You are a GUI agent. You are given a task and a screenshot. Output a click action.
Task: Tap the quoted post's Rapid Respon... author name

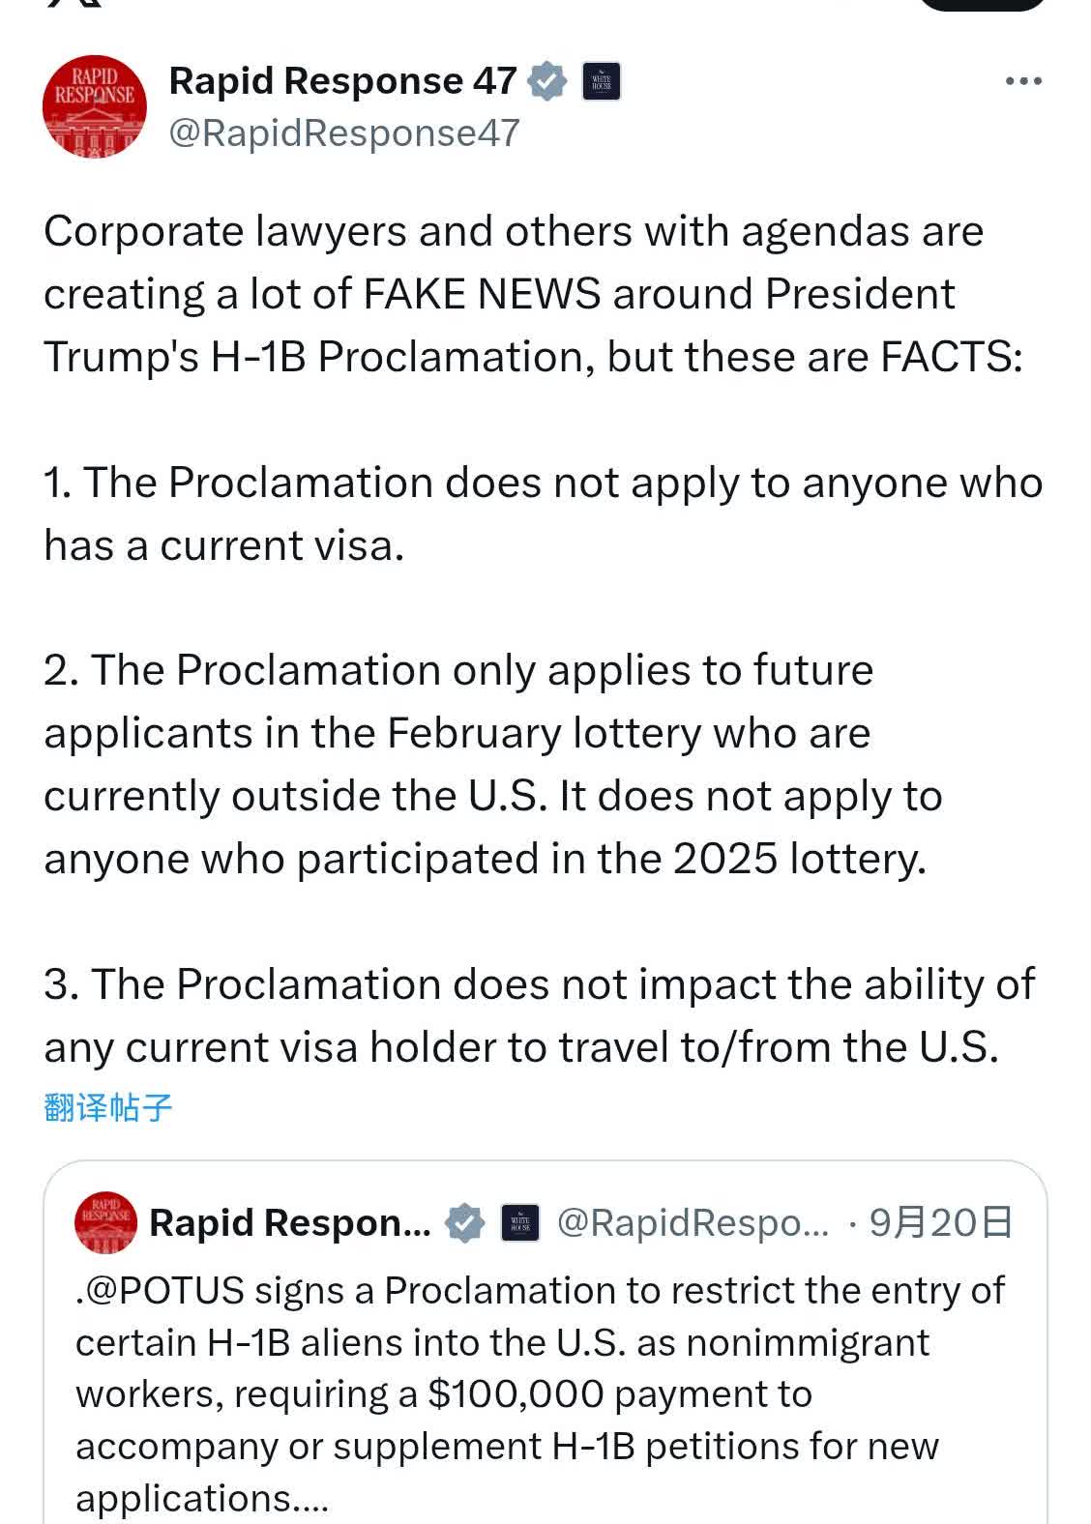[290, 1222]
